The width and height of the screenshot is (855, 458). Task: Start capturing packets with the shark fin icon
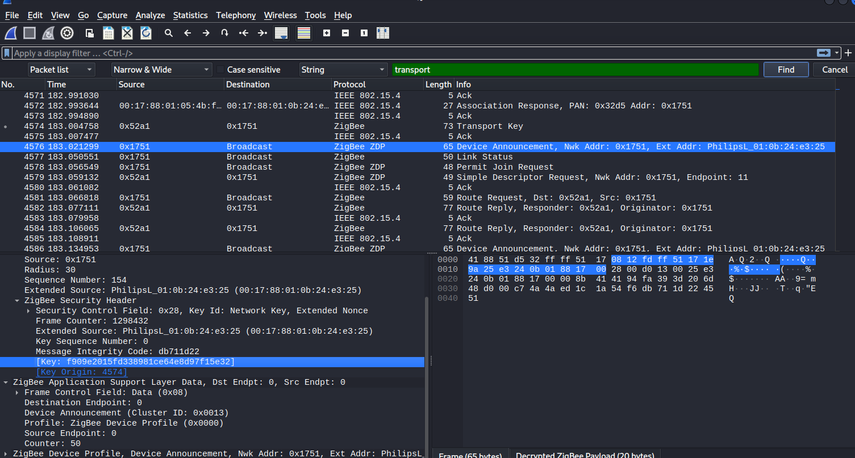pyautogui.click(x=11, y=33)
